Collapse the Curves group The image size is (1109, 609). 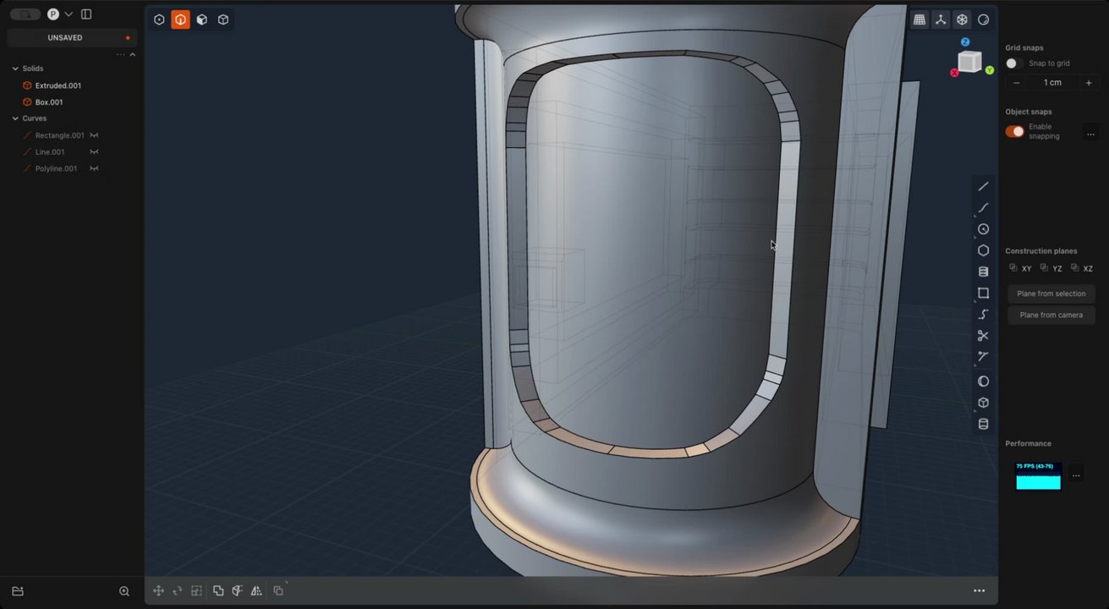click(15, 118)
